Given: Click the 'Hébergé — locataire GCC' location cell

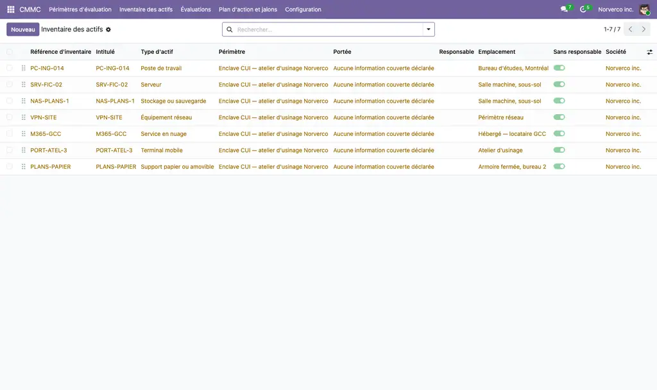Looking at the screenshot, I should 512,133.
